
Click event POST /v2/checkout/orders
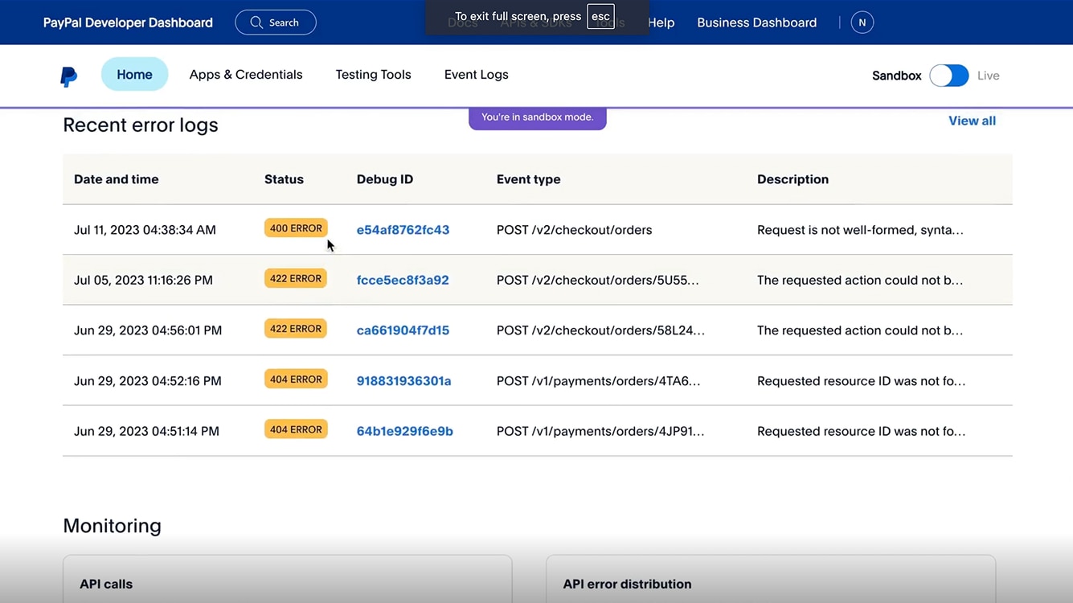[x=574, y=230]
